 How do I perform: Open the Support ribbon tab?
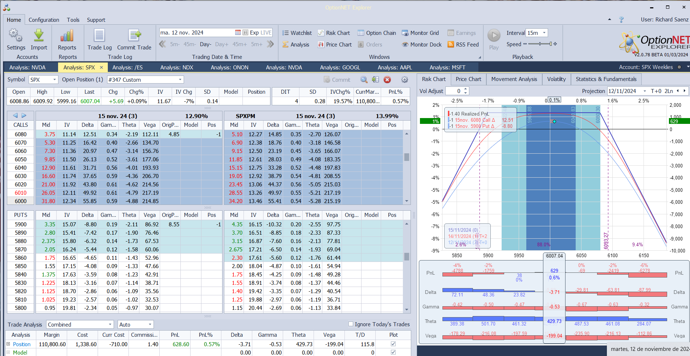pyautogui.click(x=96, y=20)
